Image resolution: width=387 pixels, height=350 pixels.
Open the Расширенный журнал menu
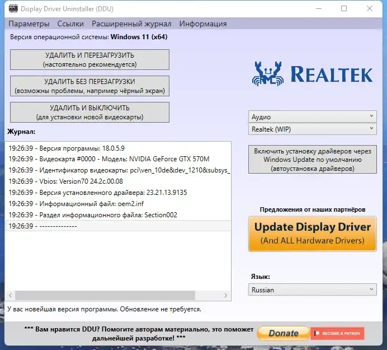131,24
